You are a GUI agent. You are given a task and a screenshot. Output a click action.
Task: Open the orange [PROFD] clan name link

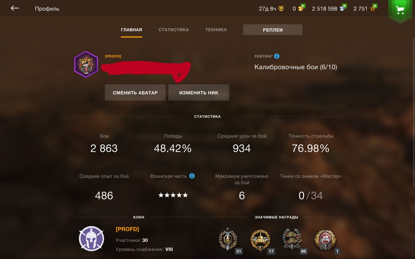click(x=127, y=229)
